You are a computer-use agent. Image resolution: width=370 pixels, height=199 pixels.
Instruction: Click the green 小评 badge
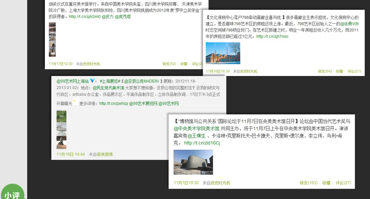point(12,192)
